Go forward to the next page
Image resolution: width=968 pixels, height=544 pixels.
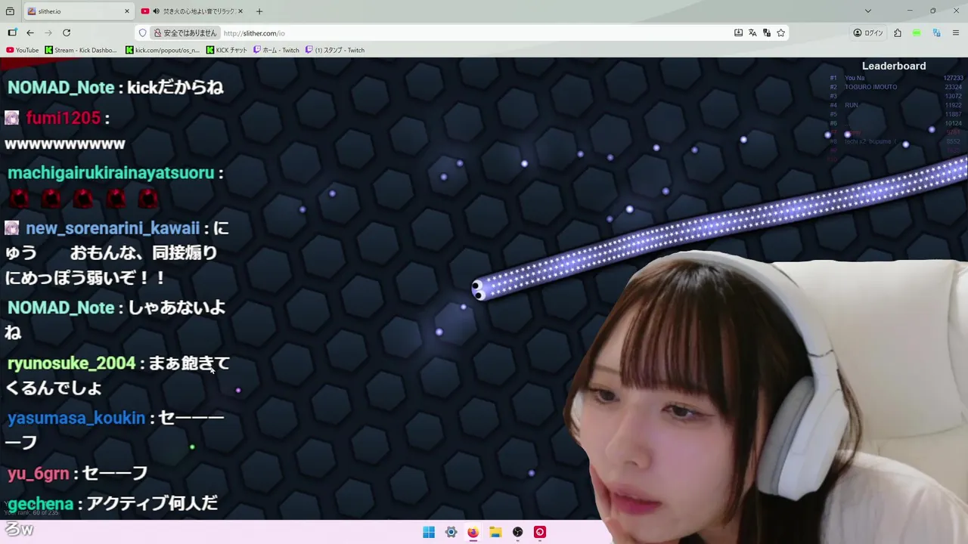[48, 32]
